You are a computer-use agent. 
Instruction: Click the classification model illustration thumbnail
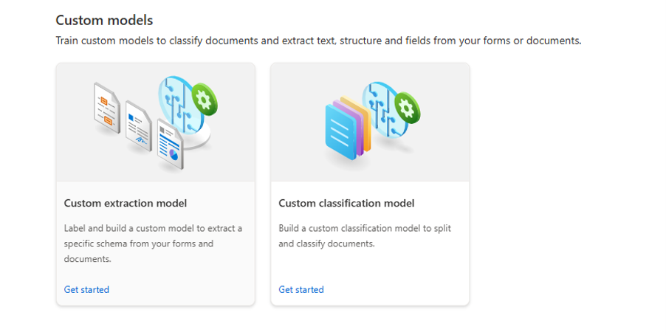click(370, 122)
